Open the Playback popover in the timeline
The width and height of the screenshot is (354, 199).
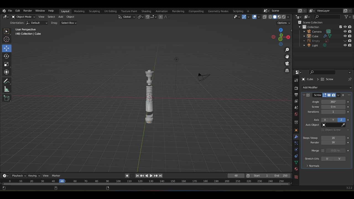pos(19,176)
